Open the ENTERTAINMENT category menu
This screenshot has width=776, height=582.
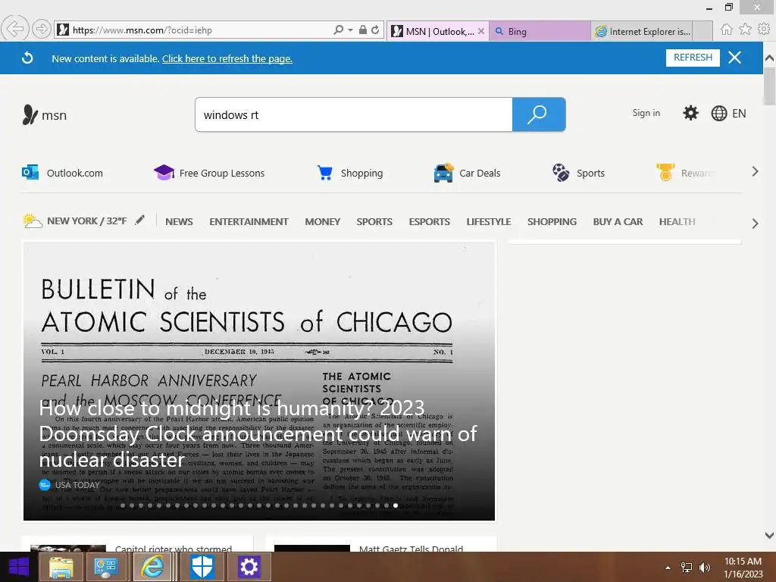pos(249,222)
